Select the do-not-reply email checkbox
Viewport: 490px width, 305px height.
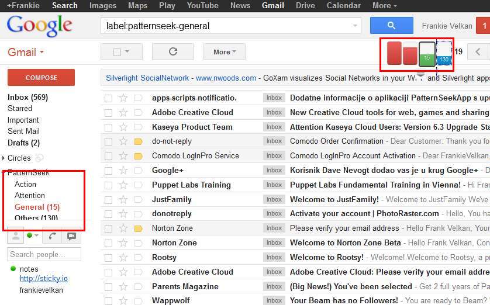pyautogui.click(x=108, y=142)
